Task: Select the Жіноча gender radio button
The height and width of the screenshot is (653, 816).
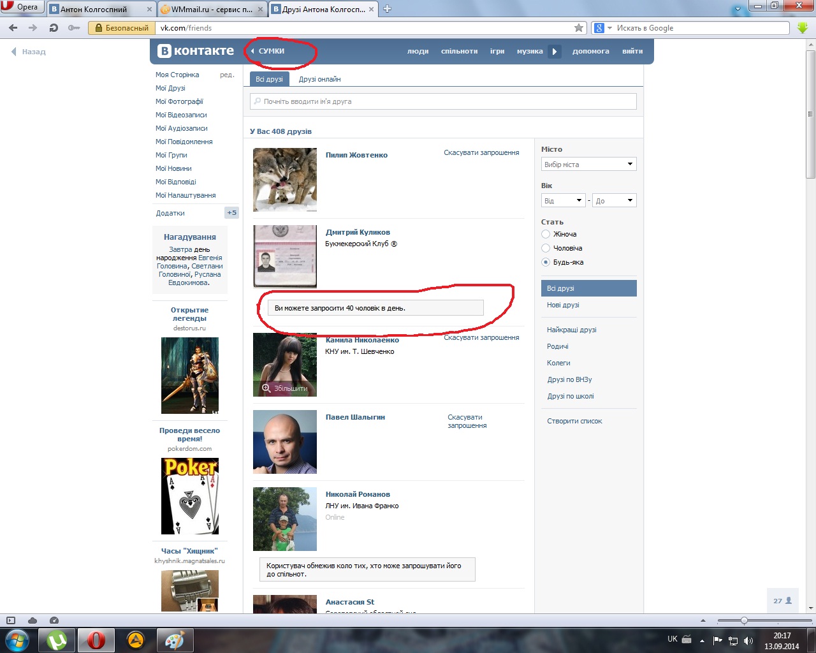Action: point(546,234)
